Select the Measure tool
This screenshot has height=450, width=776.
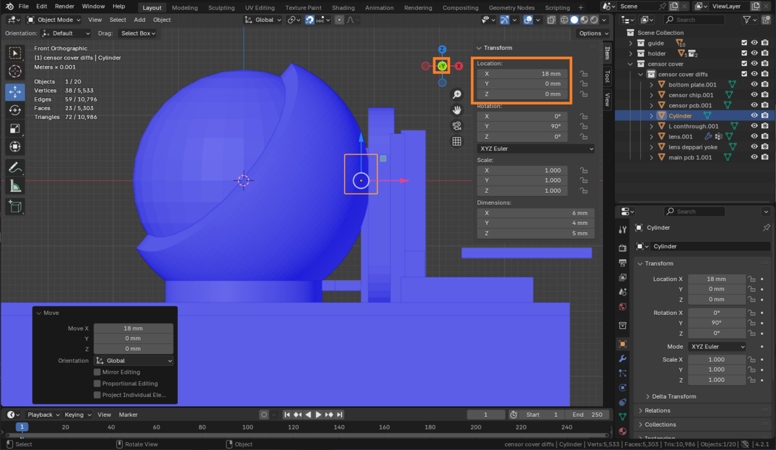16,186
